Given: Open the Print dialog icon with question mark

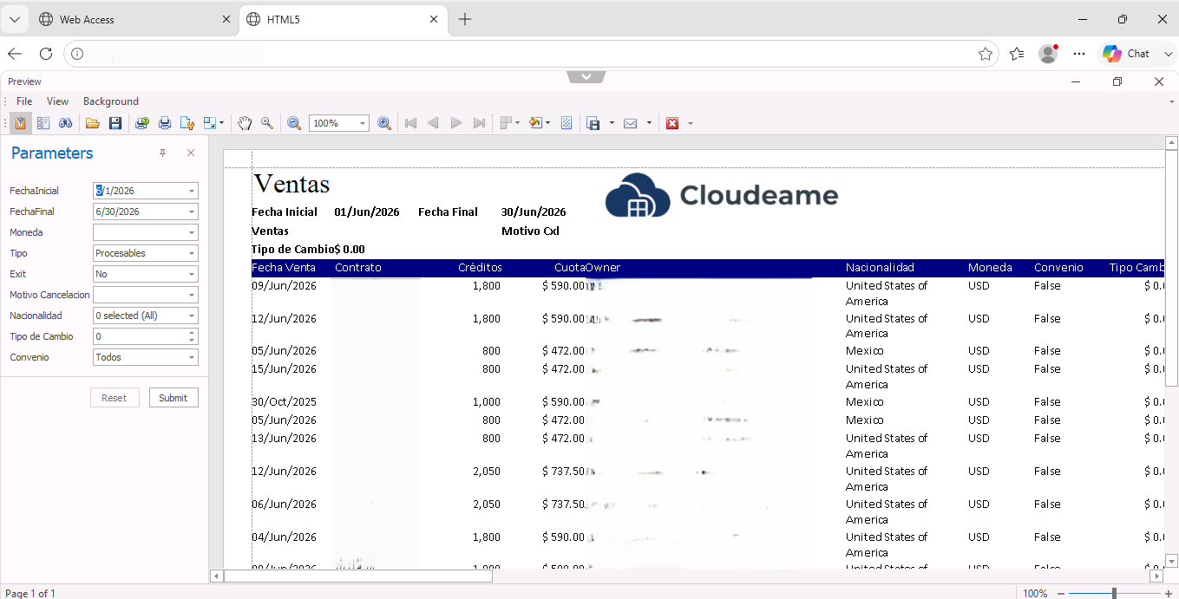Looking at the screenshot, I should (x=142, y=123).
